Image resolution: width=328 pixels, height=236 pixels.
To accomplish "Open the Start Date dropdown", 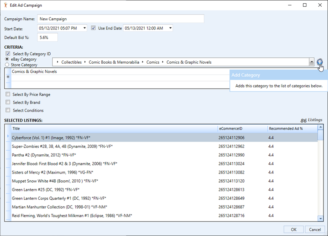I will click(x=85, y=28).
